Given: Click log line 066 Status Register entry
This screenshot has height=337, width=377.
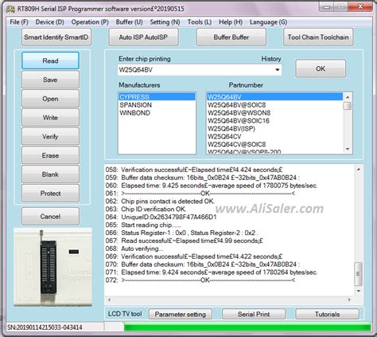Looking at the screenshot, I should [x=182, y=233].
